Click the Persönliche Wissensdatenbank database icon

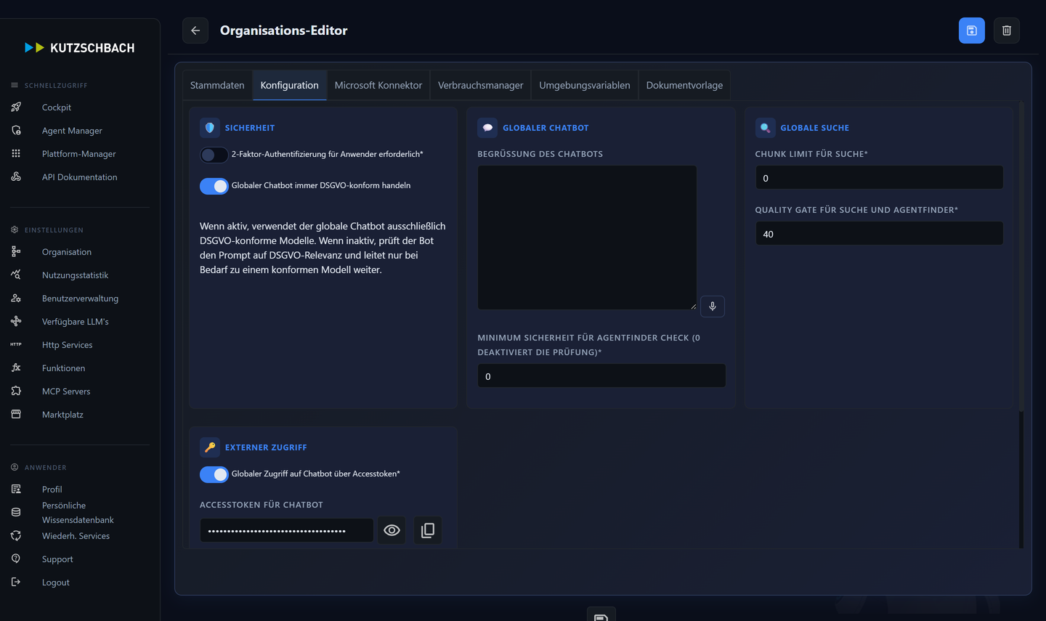click(x=16, y=512)
